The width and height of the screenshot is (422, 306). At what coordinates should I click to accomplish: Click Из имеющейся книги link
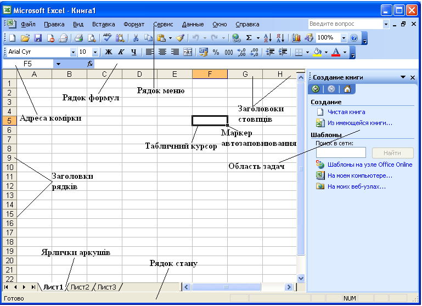(360, 123)
